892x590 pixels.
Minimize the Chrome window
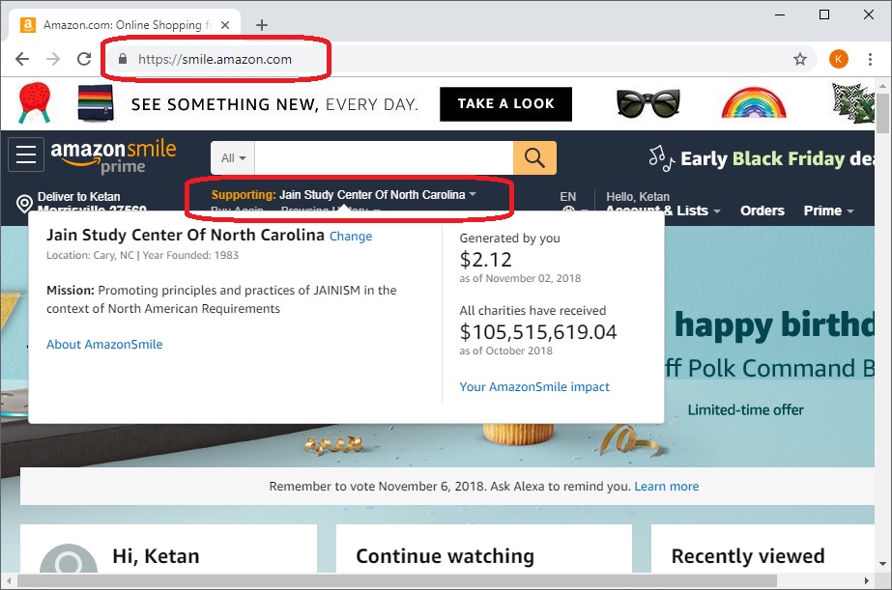780,14
